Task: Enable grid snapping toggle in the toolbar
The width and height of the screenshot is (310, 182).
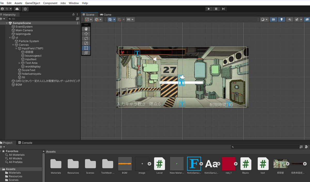Action: 119,19
